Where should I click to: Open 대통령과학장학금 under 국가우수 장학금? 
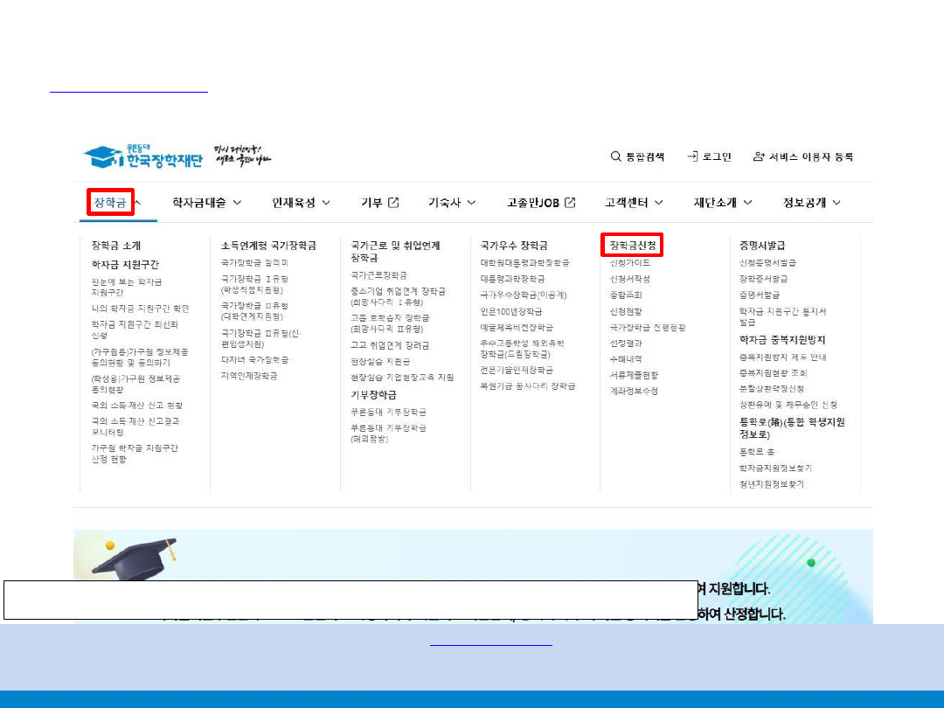coord(511,279)
